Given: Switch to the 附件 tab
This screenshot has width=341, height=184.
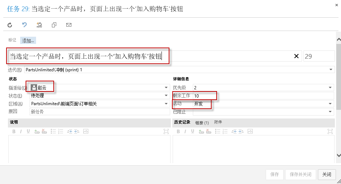Looking at the screenshot, I should (218, 122).
